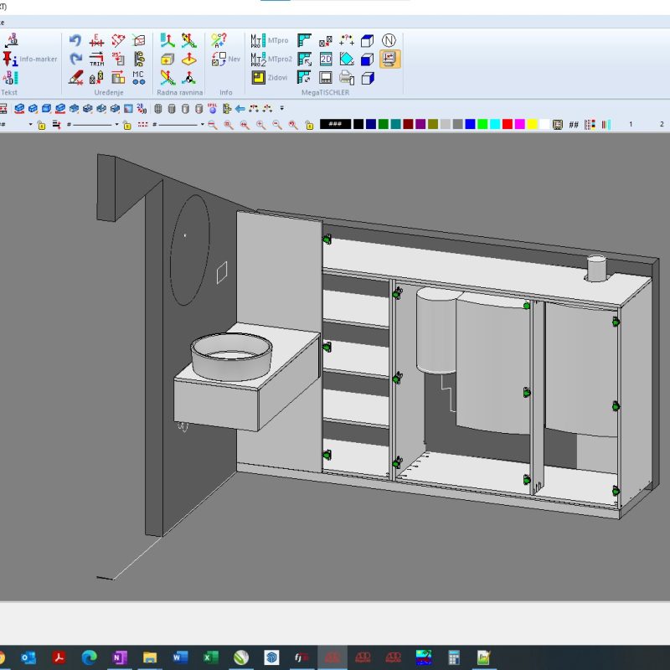Expand the view toolbar overflow arrow
This screenshot has height=670, width=670.
coord(282,108)
